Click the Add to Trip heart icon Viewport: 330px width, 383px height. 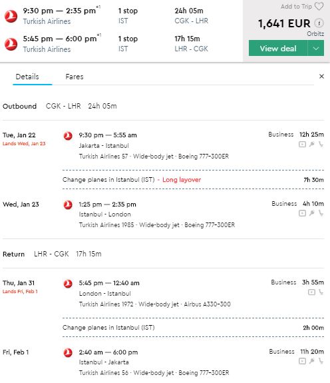click(x=319, y=7)
